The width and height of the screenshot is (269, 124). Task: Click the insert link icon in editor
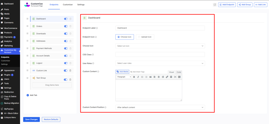[x=167, y=77]
